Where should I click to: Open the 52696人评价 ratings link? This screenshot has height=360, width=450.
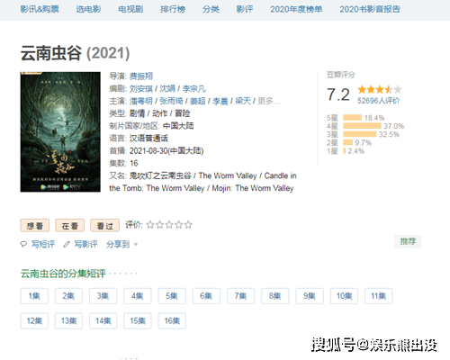378,101
